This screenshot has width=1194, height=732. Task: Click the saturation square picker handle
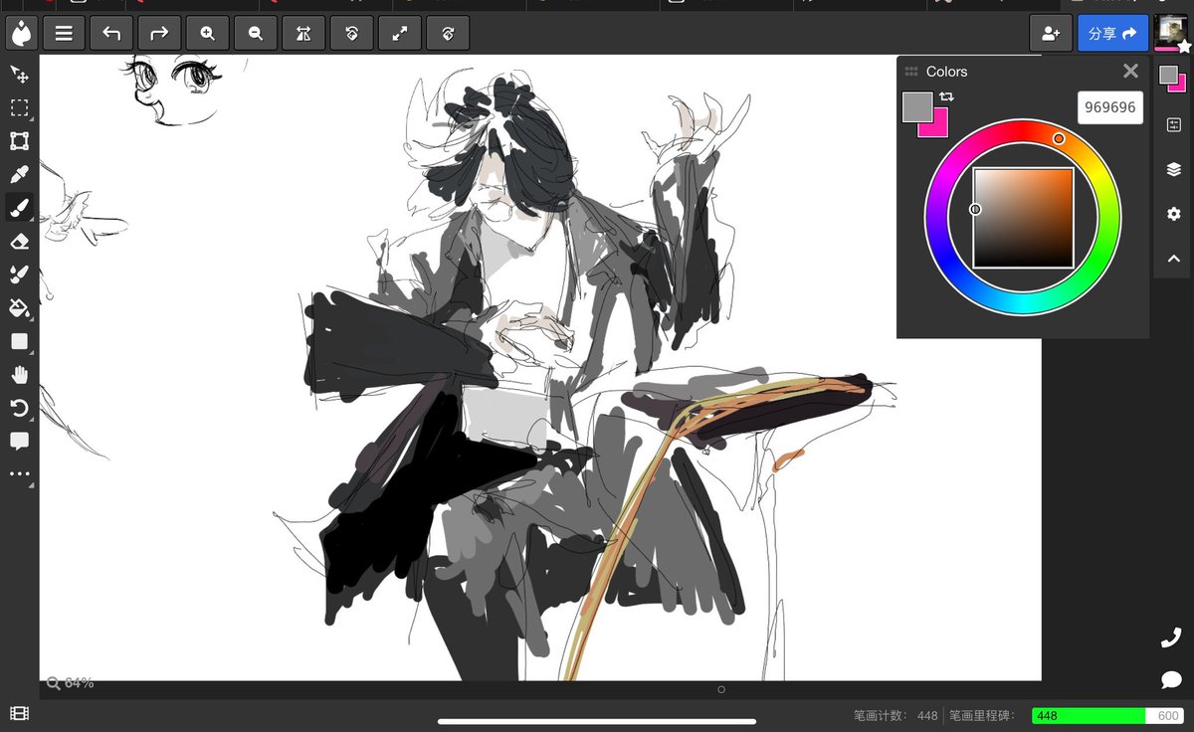(x=975, y=209)
